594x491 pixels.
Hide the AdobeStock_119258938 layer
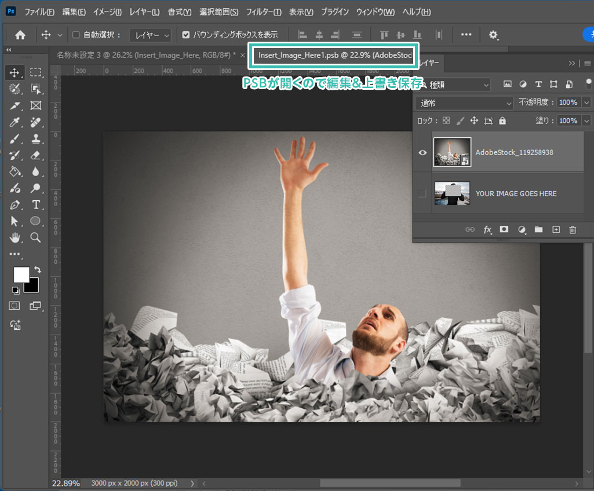click(422, 152)
